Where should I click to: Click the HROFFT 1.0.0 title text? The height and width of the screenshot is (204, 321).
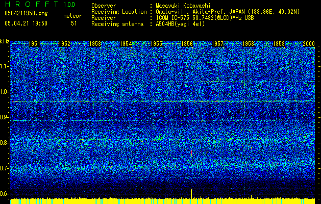tap(40, 4)
